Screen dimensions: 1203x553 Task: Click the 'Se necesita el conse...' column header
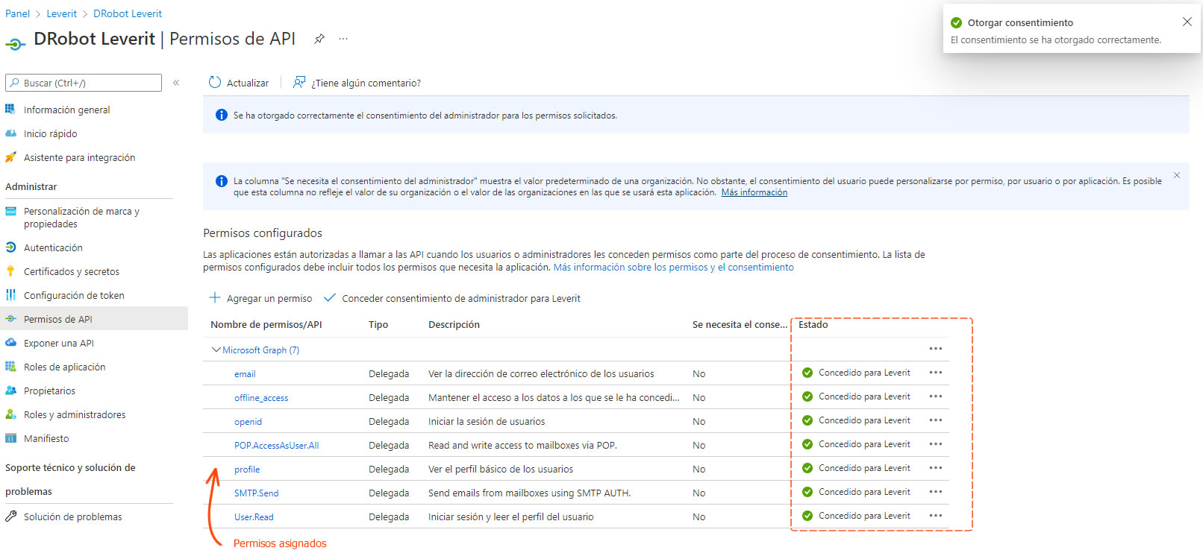click(740, 324)
